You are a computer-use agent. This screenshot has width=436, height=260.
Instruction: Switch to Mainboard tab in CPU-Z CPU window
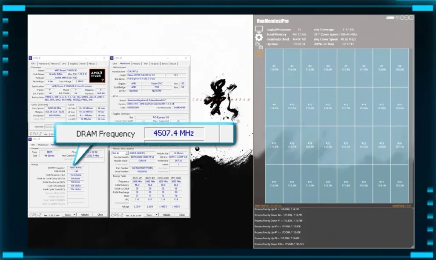pos(44,64)
